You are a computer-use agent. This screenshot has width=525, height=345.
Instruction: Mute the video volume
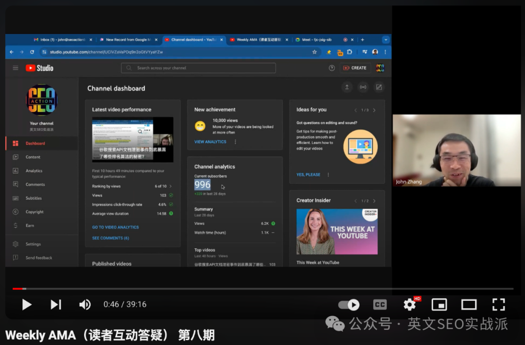point(85,305)
